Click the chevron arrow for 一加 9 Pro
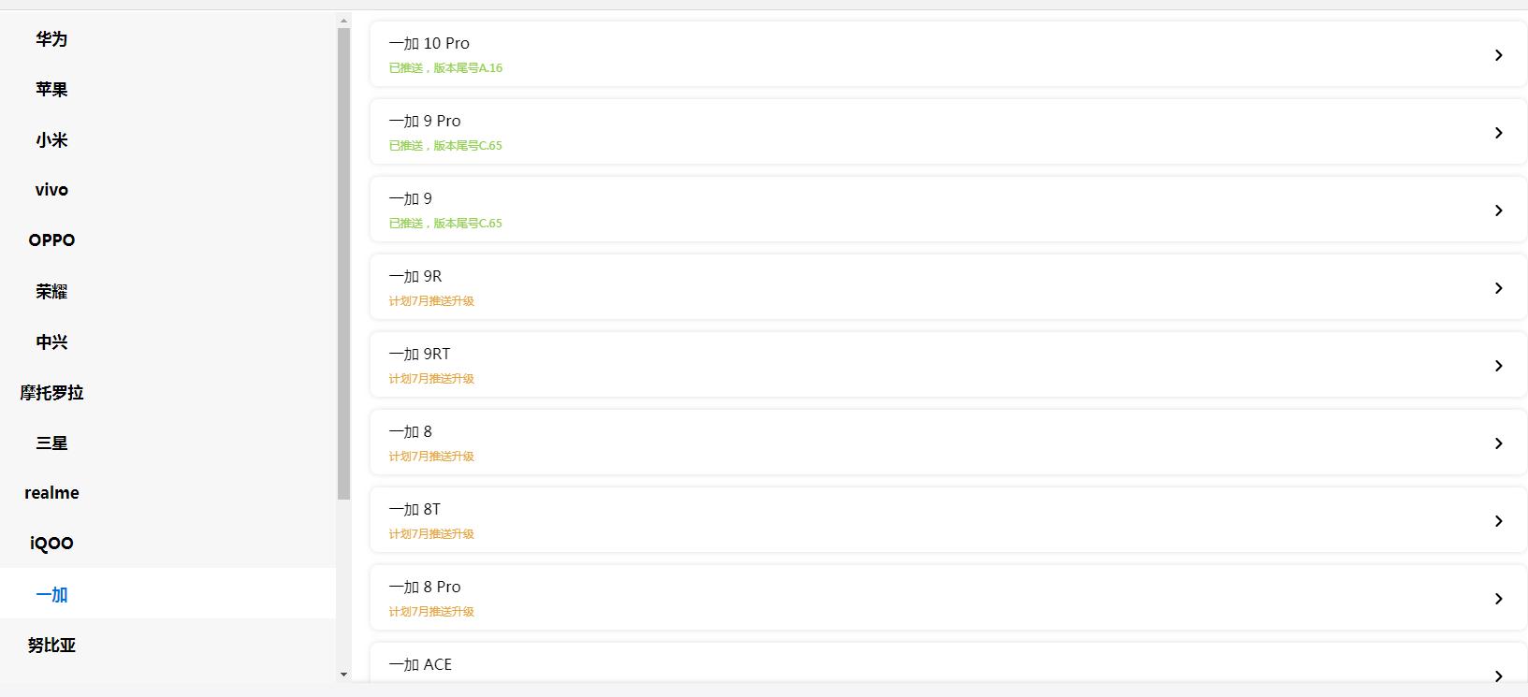 [x=1498, y=133]
